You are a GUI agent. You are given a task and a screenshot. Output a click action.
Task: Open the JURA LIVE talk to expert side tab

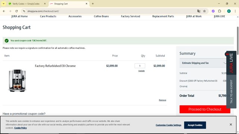[x=231, y=92]
